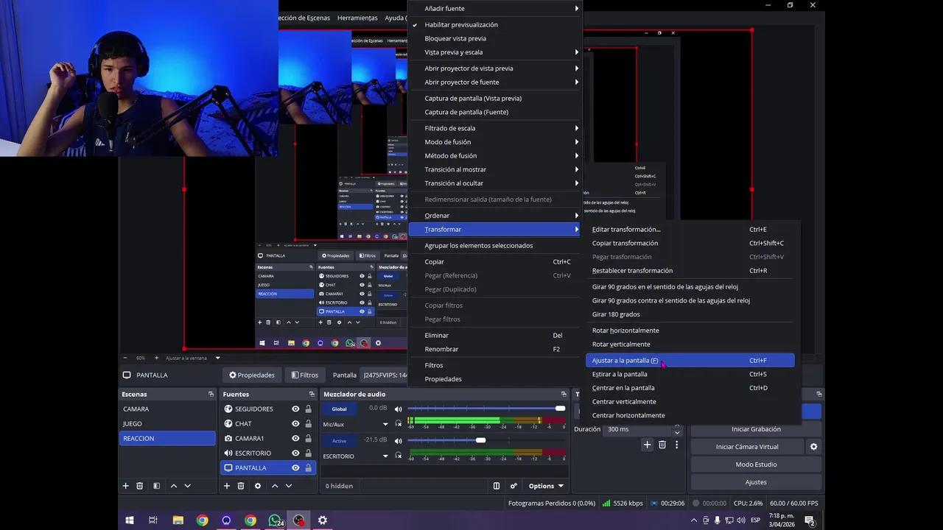Toggle audio mixer vertical layout icon
The height and width of the screenshot is (530, 943).
497,486
